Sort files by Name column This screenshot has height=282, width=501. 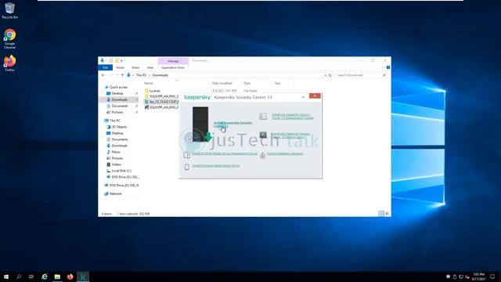point(149,83)
